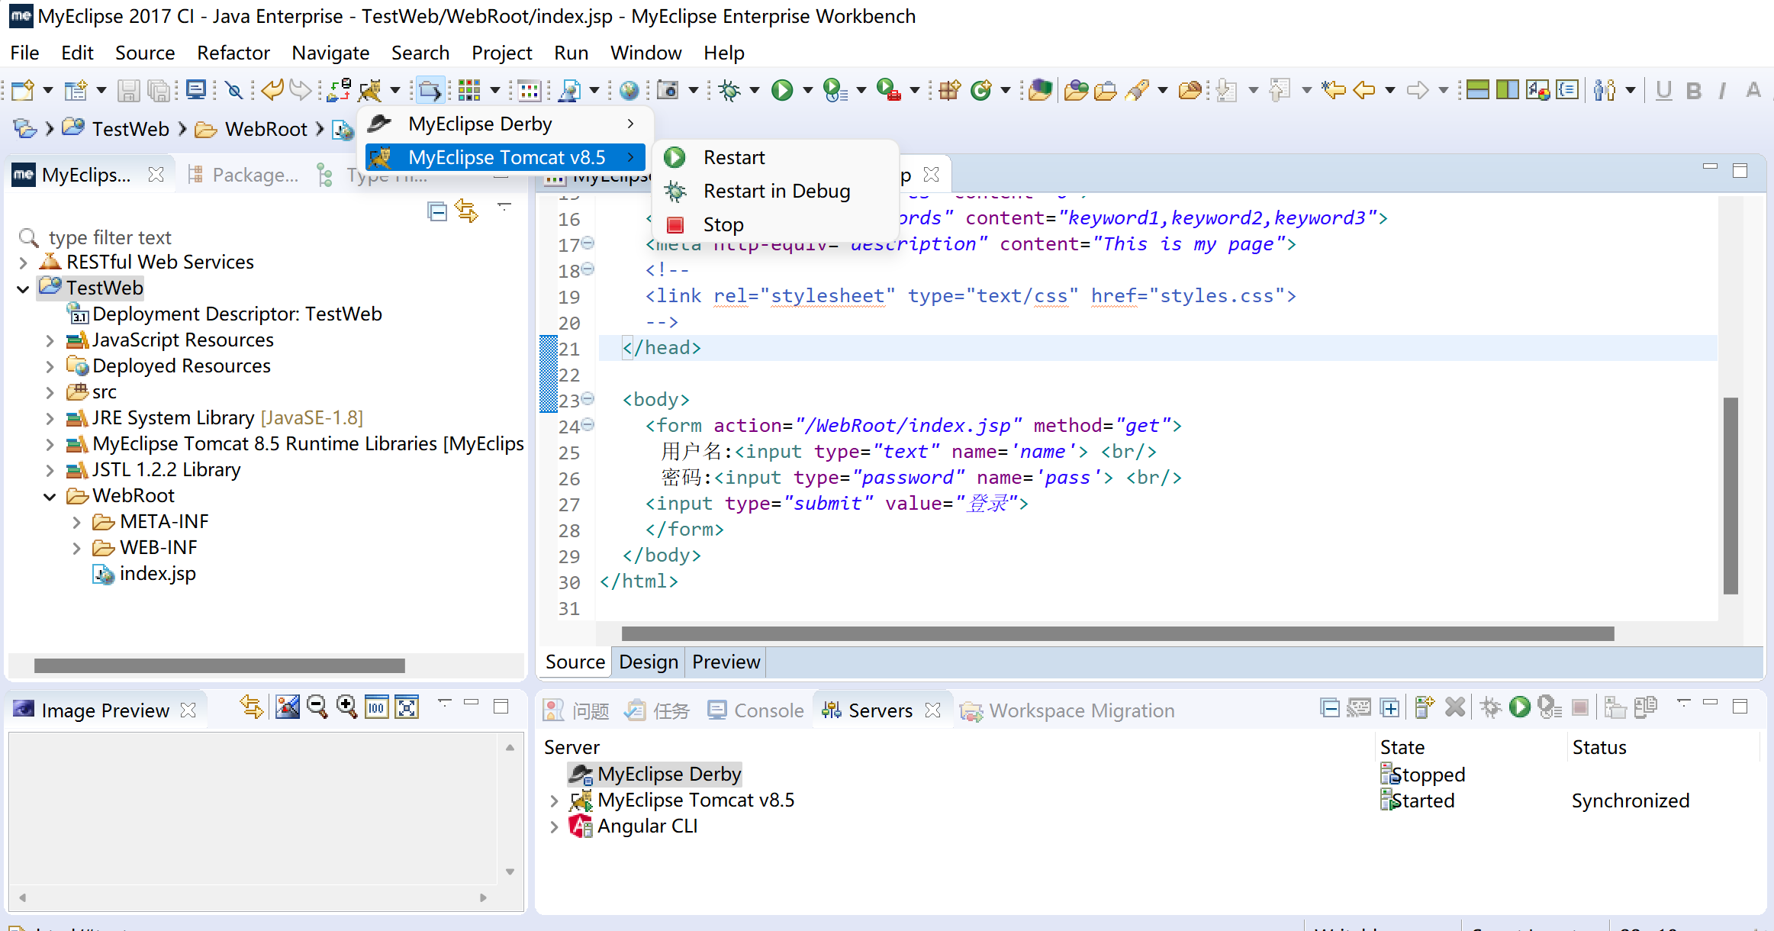The height and width of the screenshot is (931, 1774).
Task: Select Stop from the Tomcat submenu
Action: (723, 225)
